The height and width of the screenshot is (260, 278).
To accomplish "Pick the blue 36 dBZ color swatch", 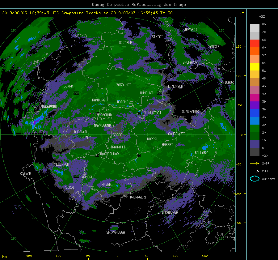I will coord(255,113).
